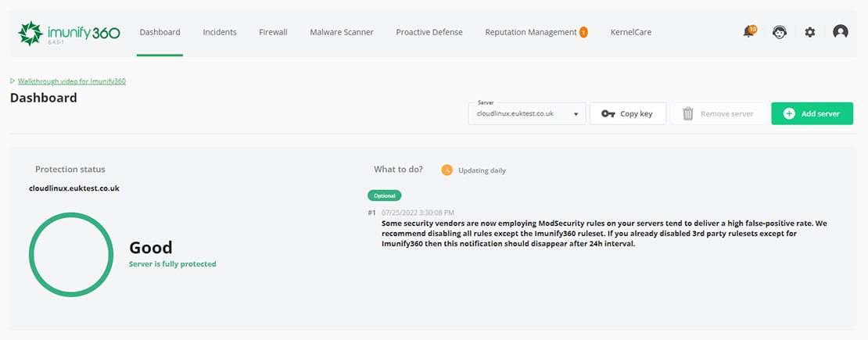The image size is (868, 340).
Task: Click the key icon on Copy key
Action: (x=608, y=113)
